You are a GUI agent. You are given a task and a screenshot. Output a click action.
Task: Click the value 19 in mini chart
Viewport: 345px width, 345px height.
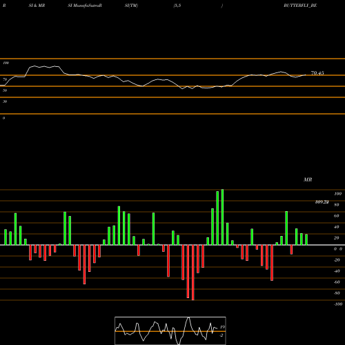click(222, 327)
